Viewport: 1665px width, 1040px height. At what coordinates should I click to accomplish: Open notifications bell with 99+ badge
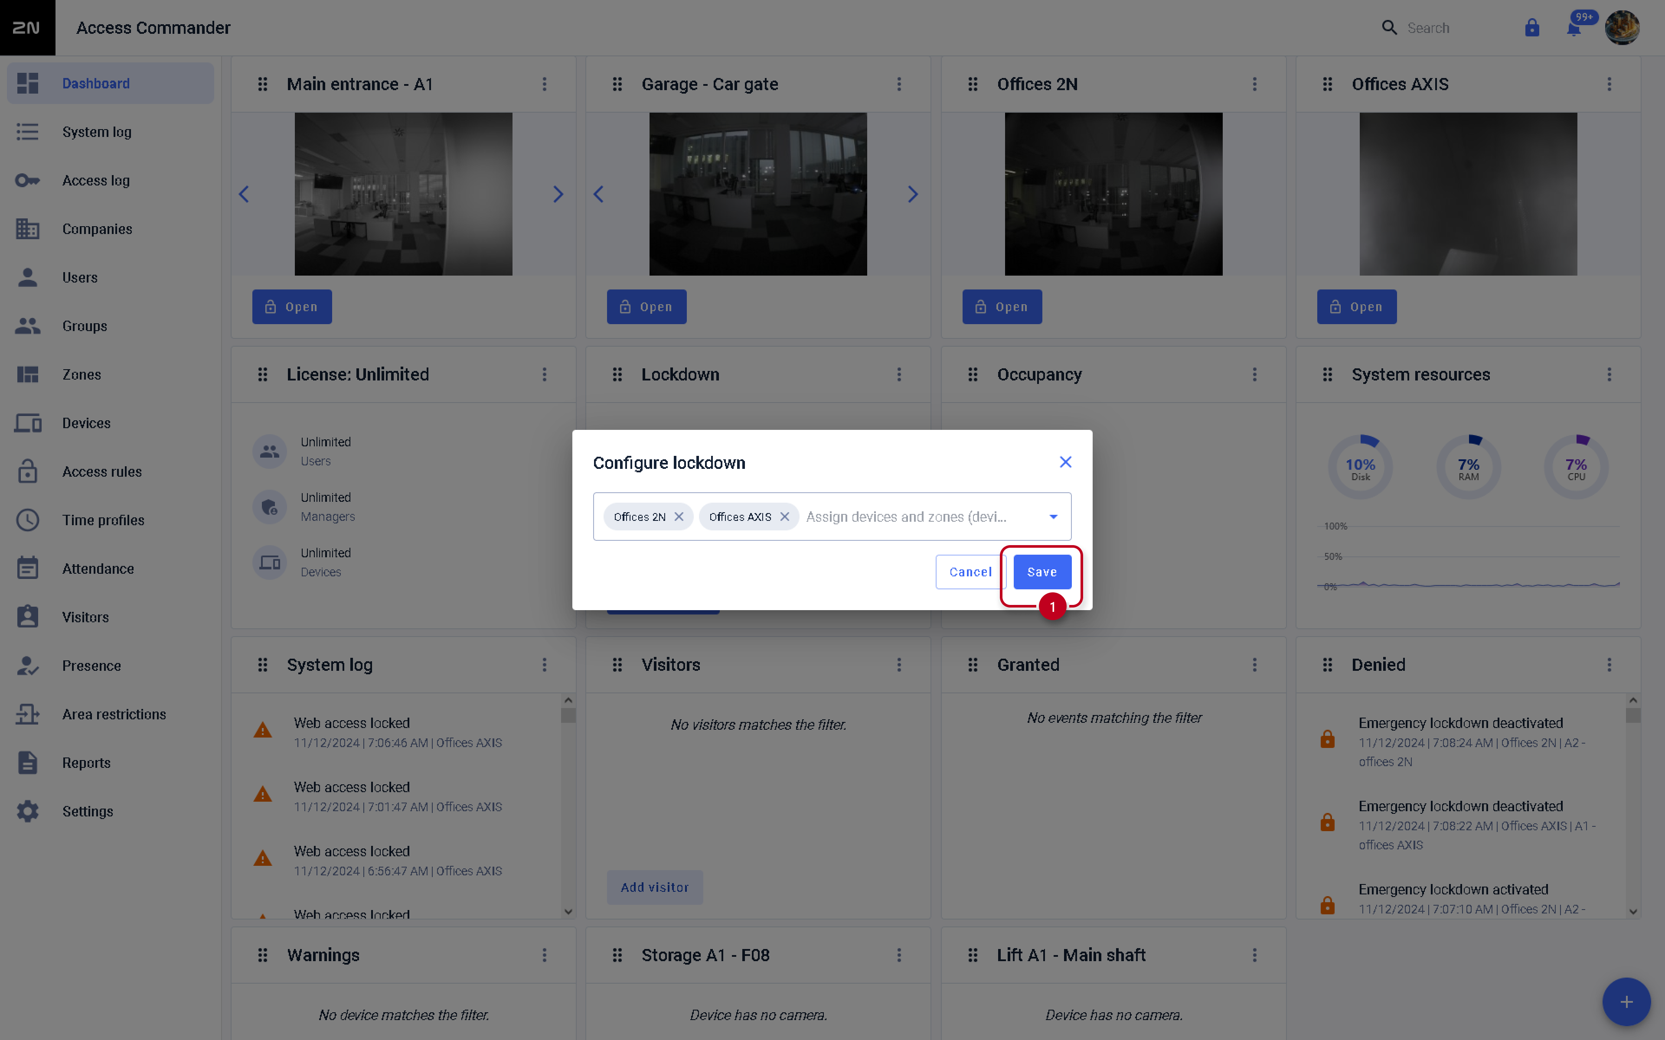[1574, 27]
